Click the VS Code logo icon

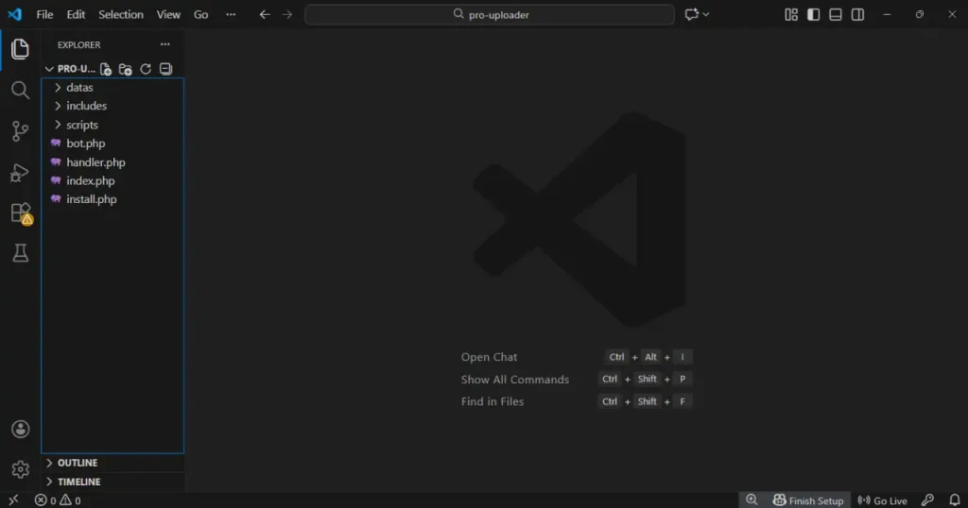pos(15,14)
